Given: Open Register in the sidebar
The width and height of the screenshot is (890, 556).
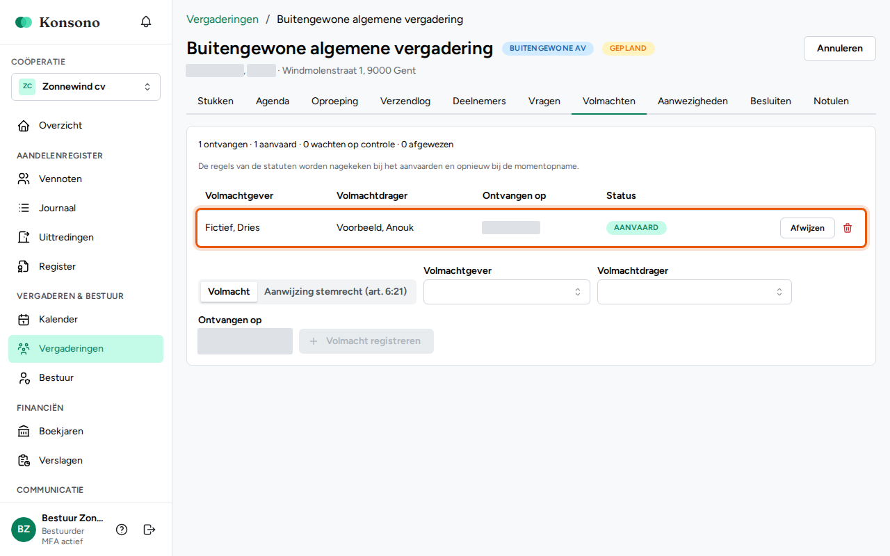Looking at the screenshot, I should coord(86,267).
